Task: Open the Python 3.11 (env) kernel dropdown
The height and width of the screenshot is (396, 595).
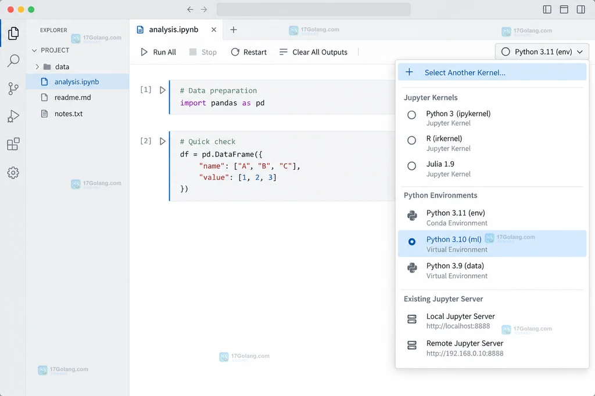Action: [x=542, y=52]
